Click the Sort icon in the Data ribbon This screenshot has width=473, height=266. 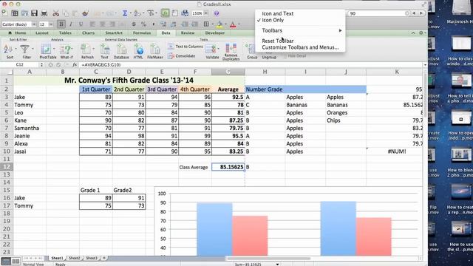pyautogui.click(x=8, y=50)
